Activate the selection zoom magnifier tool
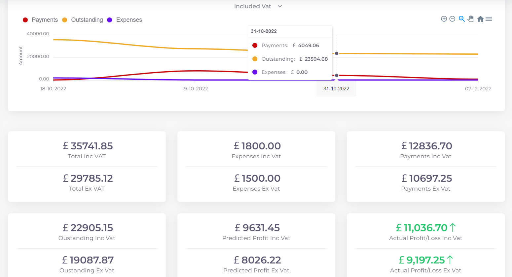 point(461,19)
